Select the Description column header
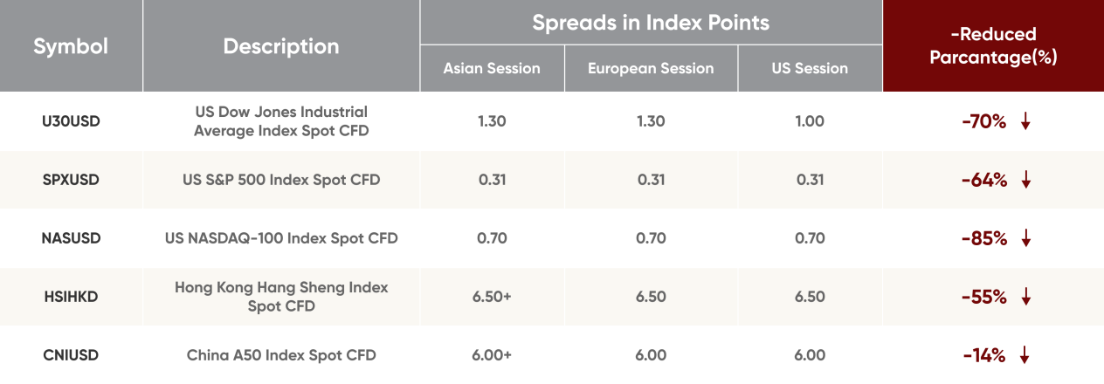Image resolution: width=1104 pixels, height=384 pixels. pos(281,46)
